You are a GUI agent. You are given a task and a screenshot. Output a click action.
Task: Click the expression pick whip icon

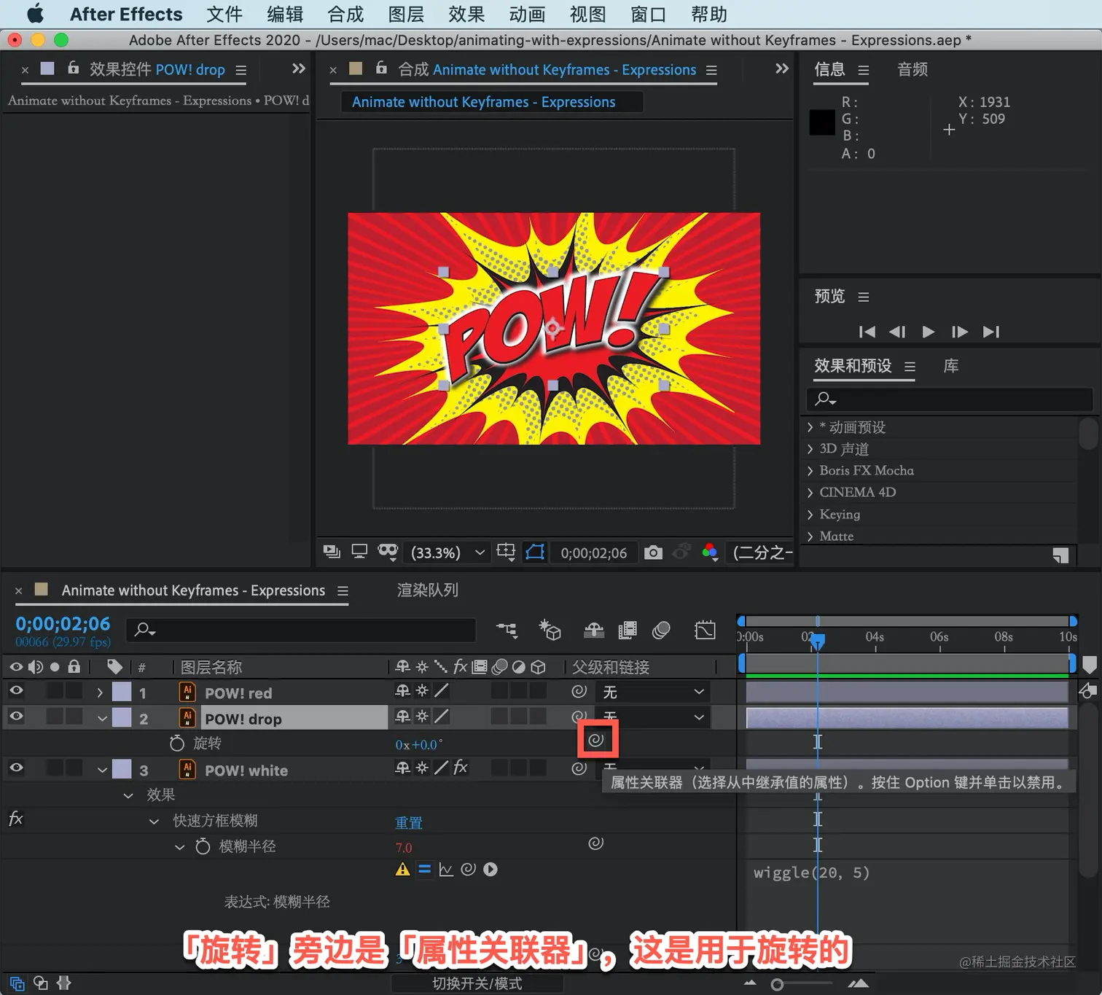point(469,869)
